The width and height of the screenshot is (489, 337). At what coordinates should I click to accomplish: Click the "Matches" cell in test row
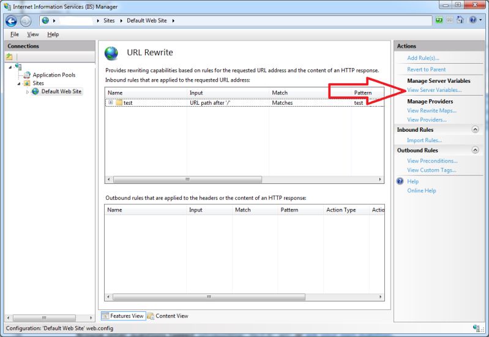coord(282,103)
